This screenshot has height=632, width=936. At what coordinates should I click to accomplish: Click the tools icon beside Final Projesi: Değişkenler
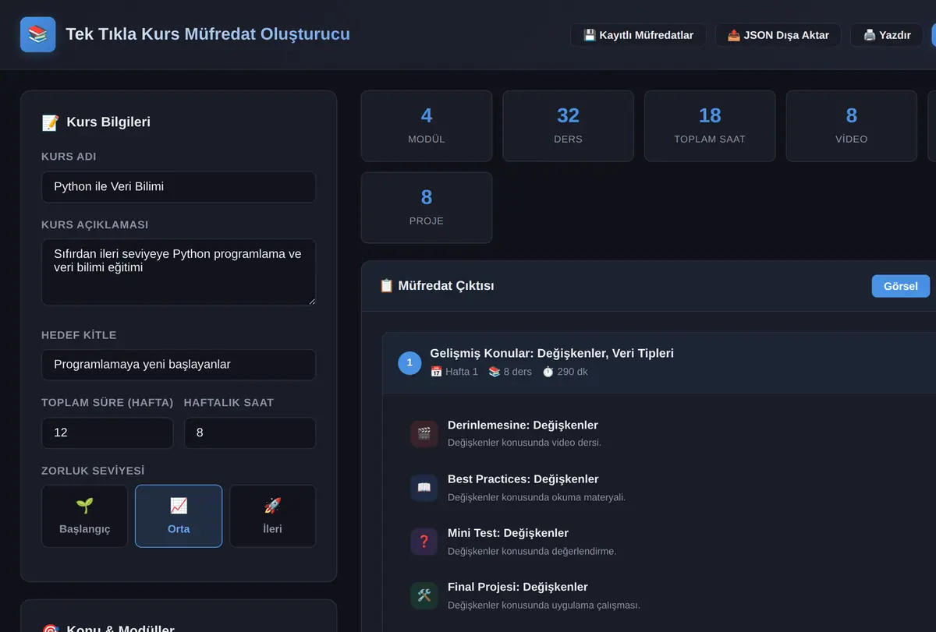pos(424,595)
